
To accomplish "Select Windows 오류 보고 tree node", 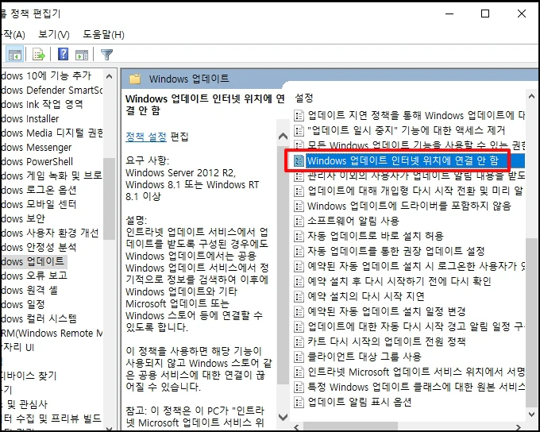I will coord(33,276).
